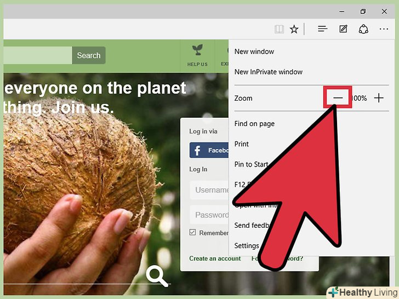The width and height of the screenshot is (399, 299).
Task: Open the Reading view book icon
Action: coord(279,29)
